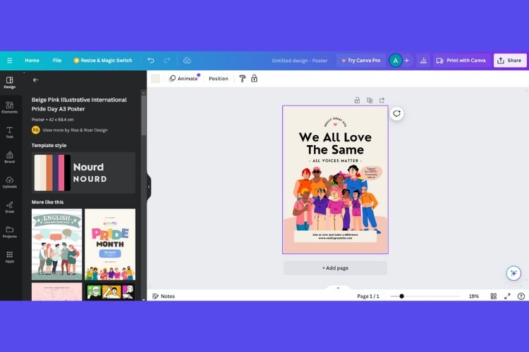Viewport: 529px width, 352px height.
Task: Add a collaborator with the plus icon
Action: point(406,61)
